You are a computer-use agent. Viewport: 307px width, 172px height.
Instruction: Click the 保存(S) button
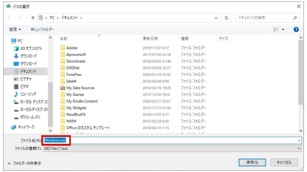(252, 162)
